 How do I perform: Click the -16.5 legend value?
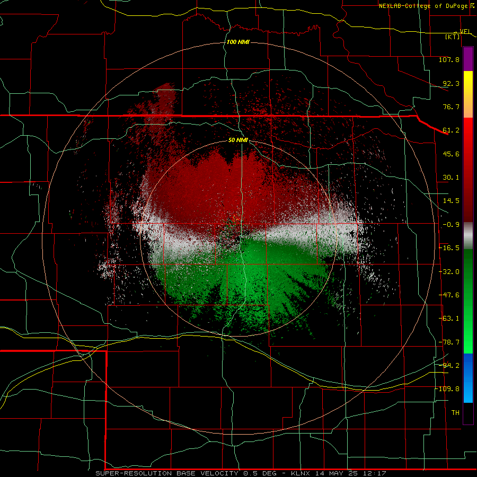449,248
